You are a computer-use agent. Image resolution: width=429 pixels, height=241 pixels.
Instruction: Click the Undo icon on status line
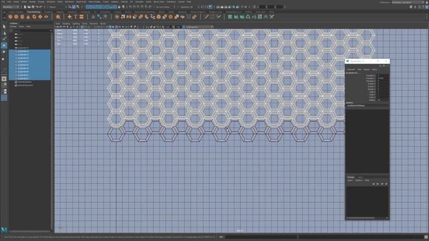pos(37,7)
